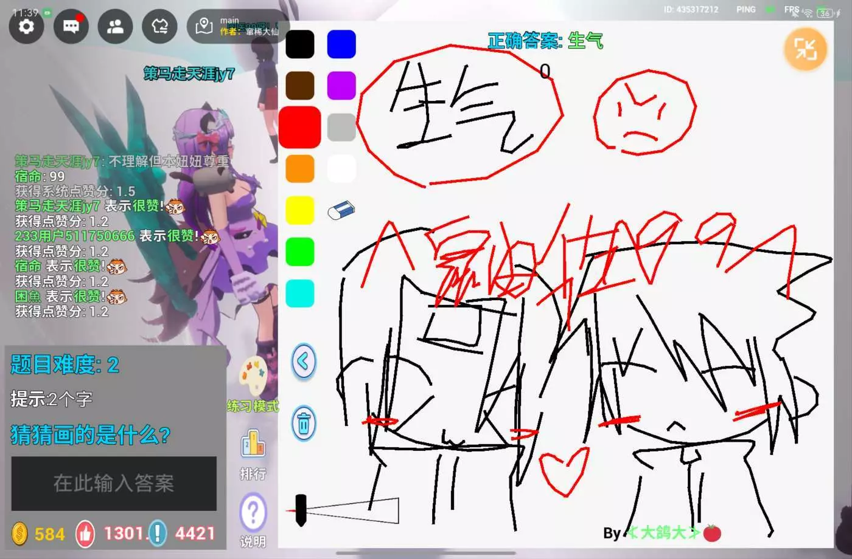Click the clock showing 11:39
Screen dimensions: 852x559
[26, 12]
